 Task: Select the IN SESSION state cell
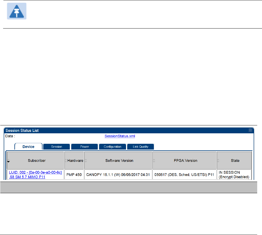(x=234, y=175)
